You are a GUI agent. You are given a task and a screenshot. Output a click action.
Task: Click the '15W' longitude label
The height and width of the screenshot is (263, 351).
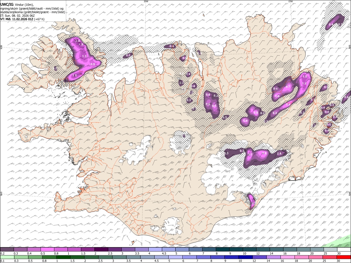click(x=290, y=1)
